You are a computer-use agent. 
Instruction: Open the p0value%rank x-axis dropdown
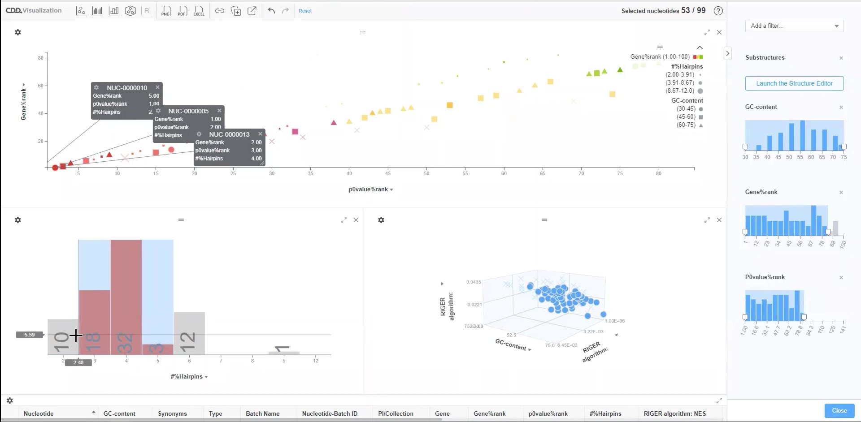coord(371,189)
